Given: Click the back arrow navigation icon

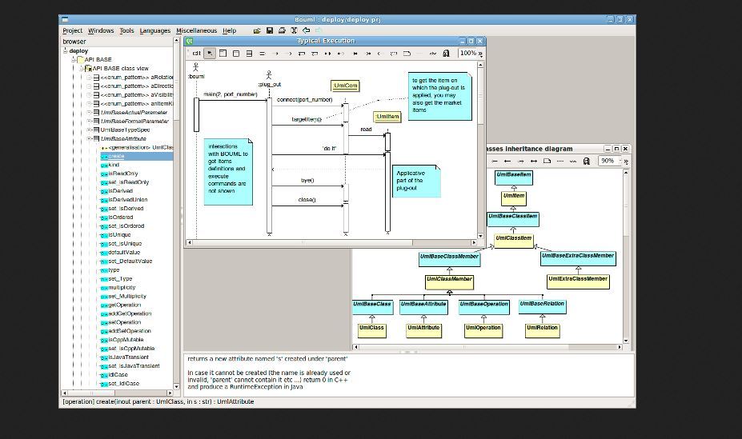Looking at the screenshot, I should tap(307, 30).
